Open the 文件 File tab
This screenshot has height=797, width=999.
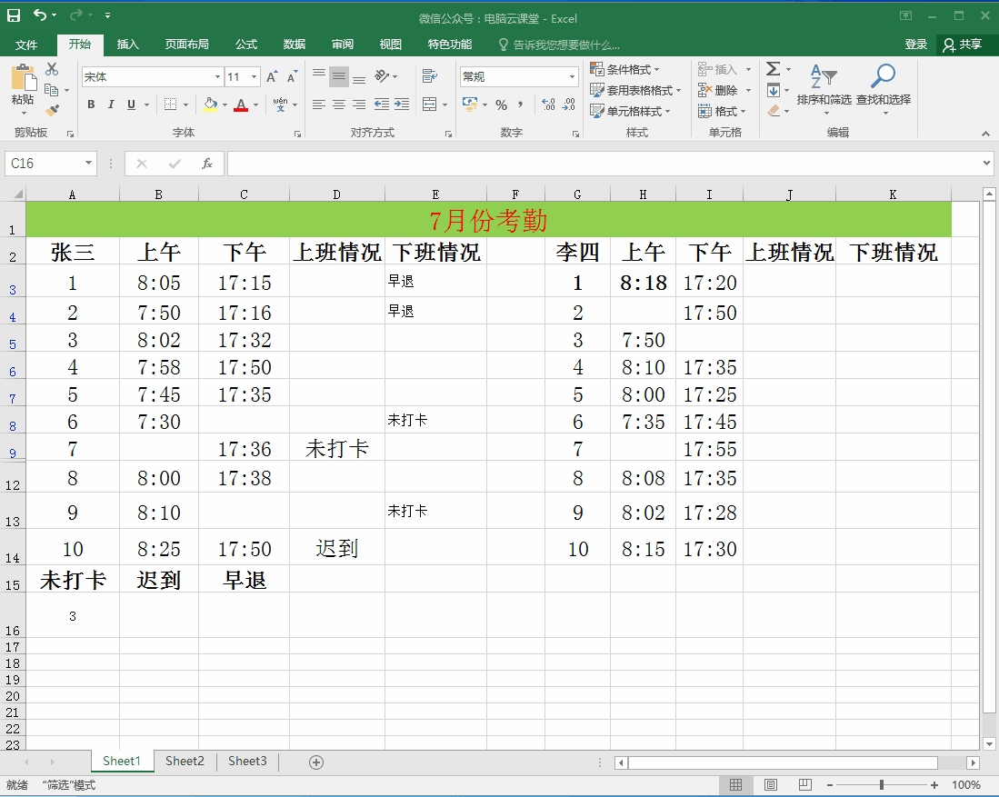pyautogui.click(x=26, y=45)
